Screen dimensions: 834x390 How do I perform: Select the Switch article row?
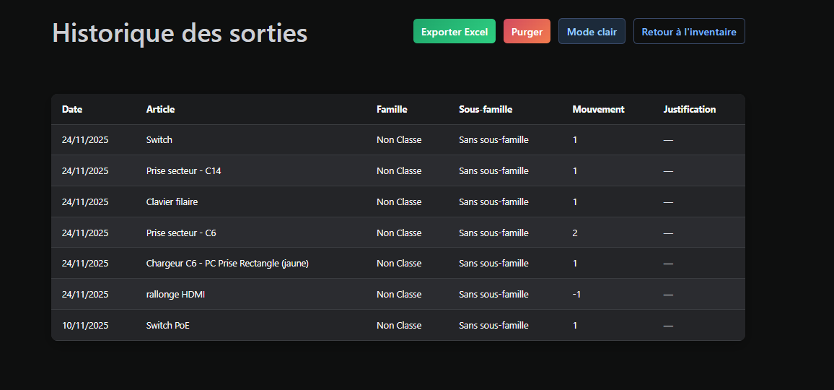tap(159, 140)
